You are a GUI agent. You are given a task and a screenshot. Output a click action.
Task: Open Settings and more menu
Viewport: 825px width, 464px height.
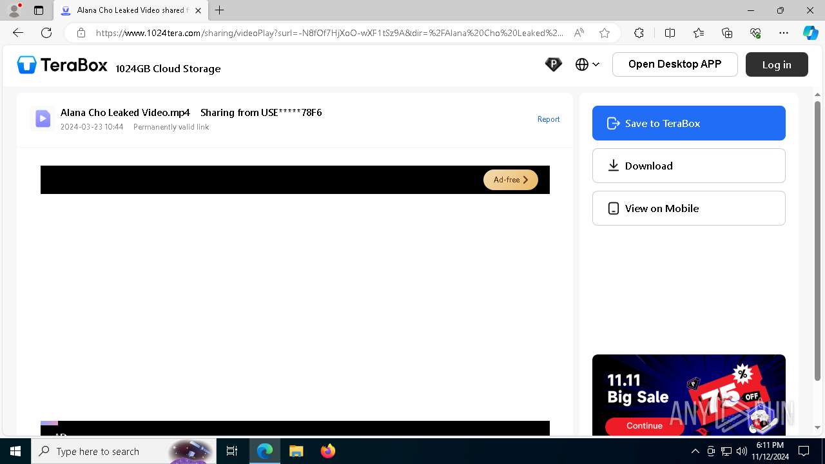[784, 33]
